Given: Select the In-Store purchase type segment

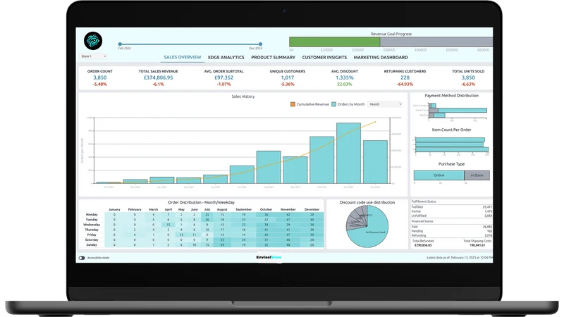Looking at the screenshot, I should 477,175.
